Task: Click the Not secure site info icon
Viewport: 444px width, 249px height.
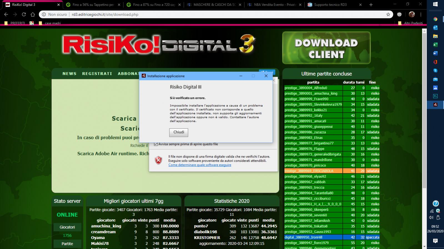Action: (x=44, y=14)
